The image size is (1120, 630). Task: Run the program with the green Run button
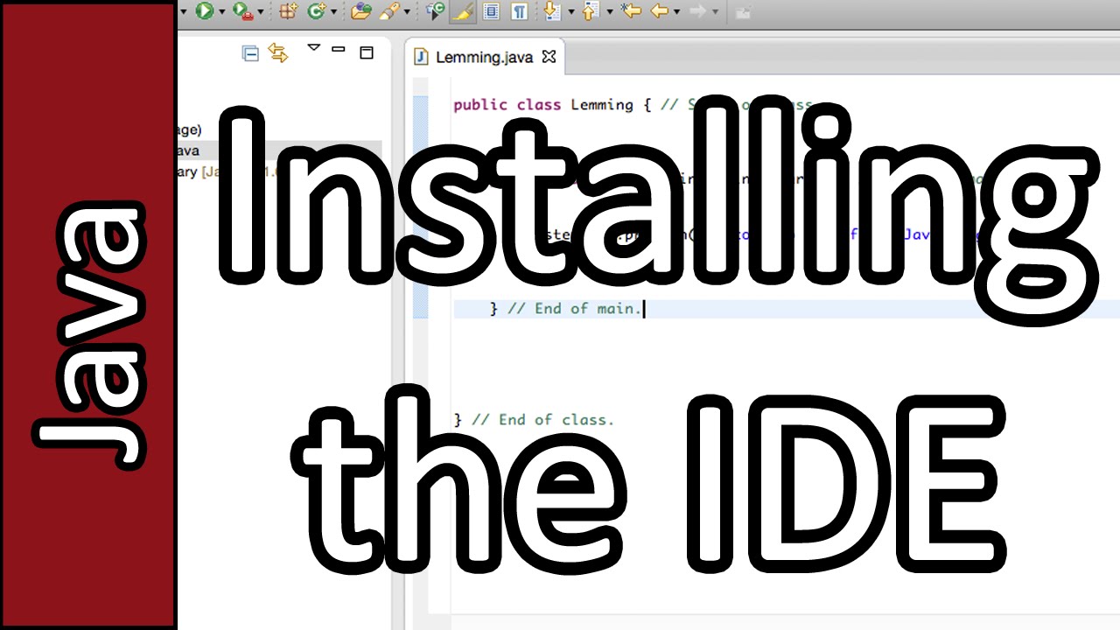tap(205, 10)
